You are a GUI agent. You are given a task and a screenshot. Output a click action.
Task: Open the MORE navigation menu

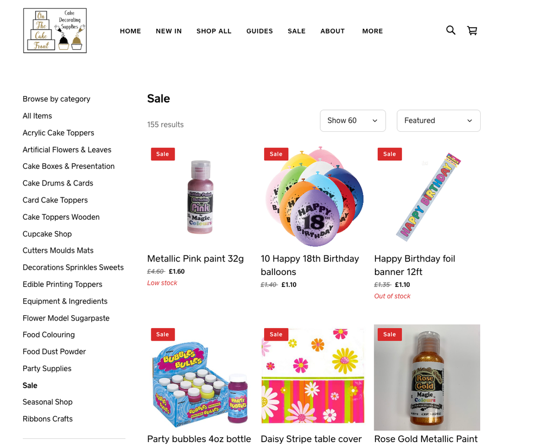tap(372, 31)
